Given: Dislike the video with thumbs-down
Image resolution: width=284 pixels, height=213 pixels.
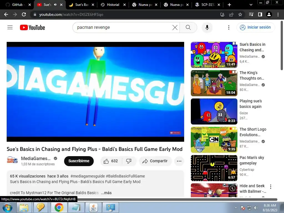Looking at the screenshot, I should 129,161.
